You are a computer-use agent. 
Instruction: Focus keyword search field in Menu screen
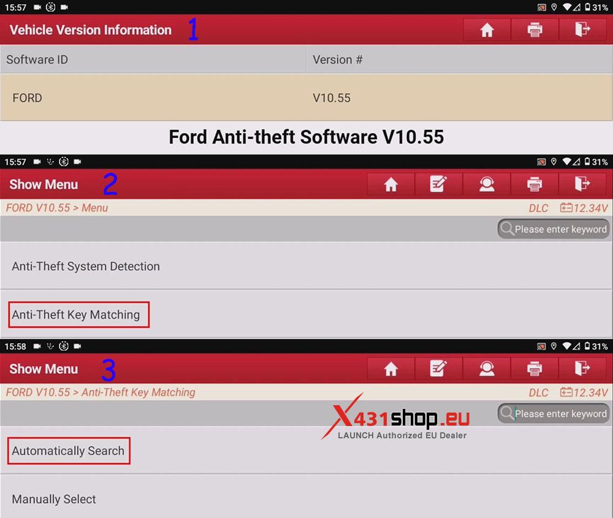554,229
